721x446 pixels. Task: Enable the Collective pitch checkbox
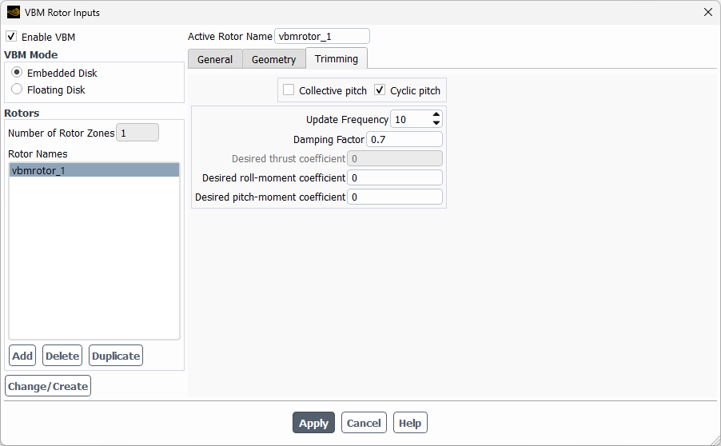pos(289,90)
